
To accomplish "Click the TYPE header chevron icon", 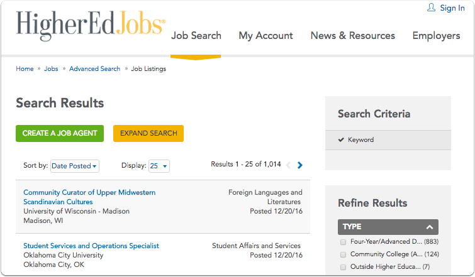I will click(x=429, y=227).
